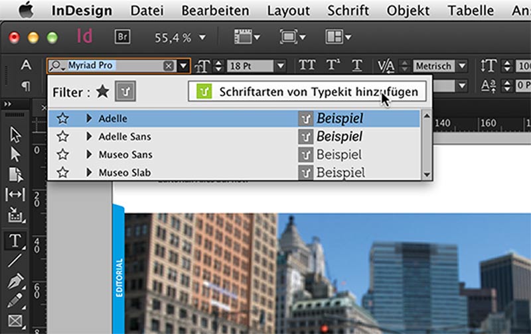The height and width of the screenshot is (334, 531).
Task: Open the Bearbeiten menu
Action: [215, 11]
